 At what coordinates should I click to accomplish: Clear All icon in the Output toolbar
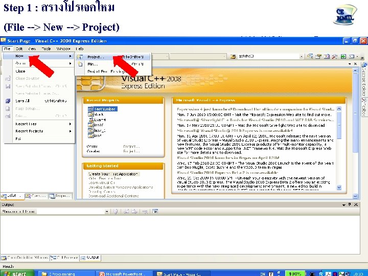pos(145,212)
